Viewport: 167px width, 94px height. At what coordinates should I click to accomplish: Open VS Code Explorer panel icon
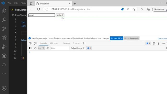click(x=4, y=11)
